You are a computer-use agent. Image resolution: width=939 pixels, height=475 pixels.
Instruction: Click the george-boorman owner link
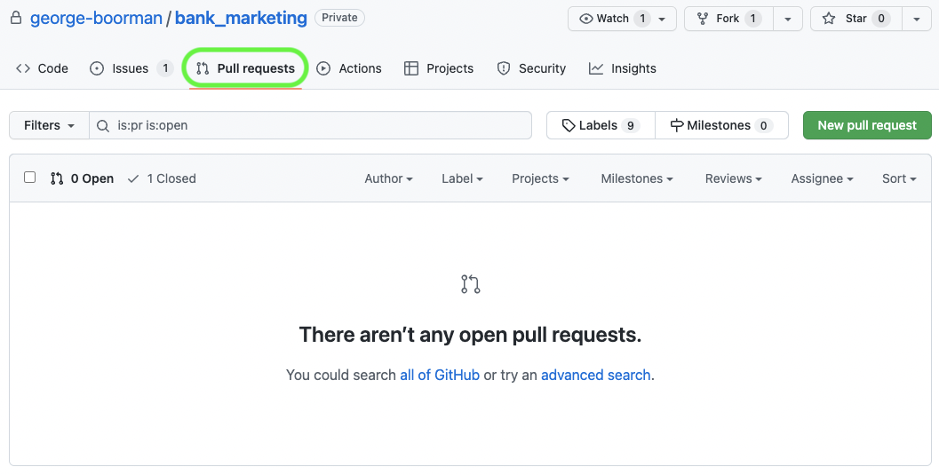(97, 18)
